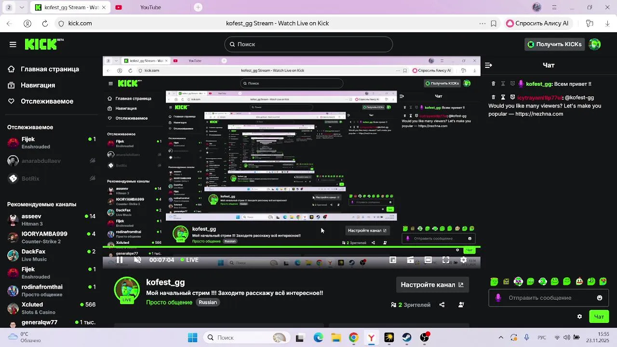This screenshot has height=347, width=617.
Task: Click the kofest_gg LIVE avatar thumbnail
Action: pos(127,290)
